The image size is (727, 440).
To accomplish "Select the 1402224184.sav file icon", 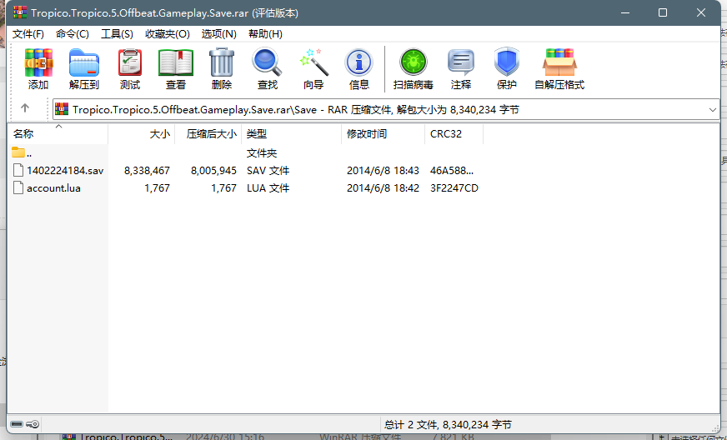I will (x=18, y=170).
